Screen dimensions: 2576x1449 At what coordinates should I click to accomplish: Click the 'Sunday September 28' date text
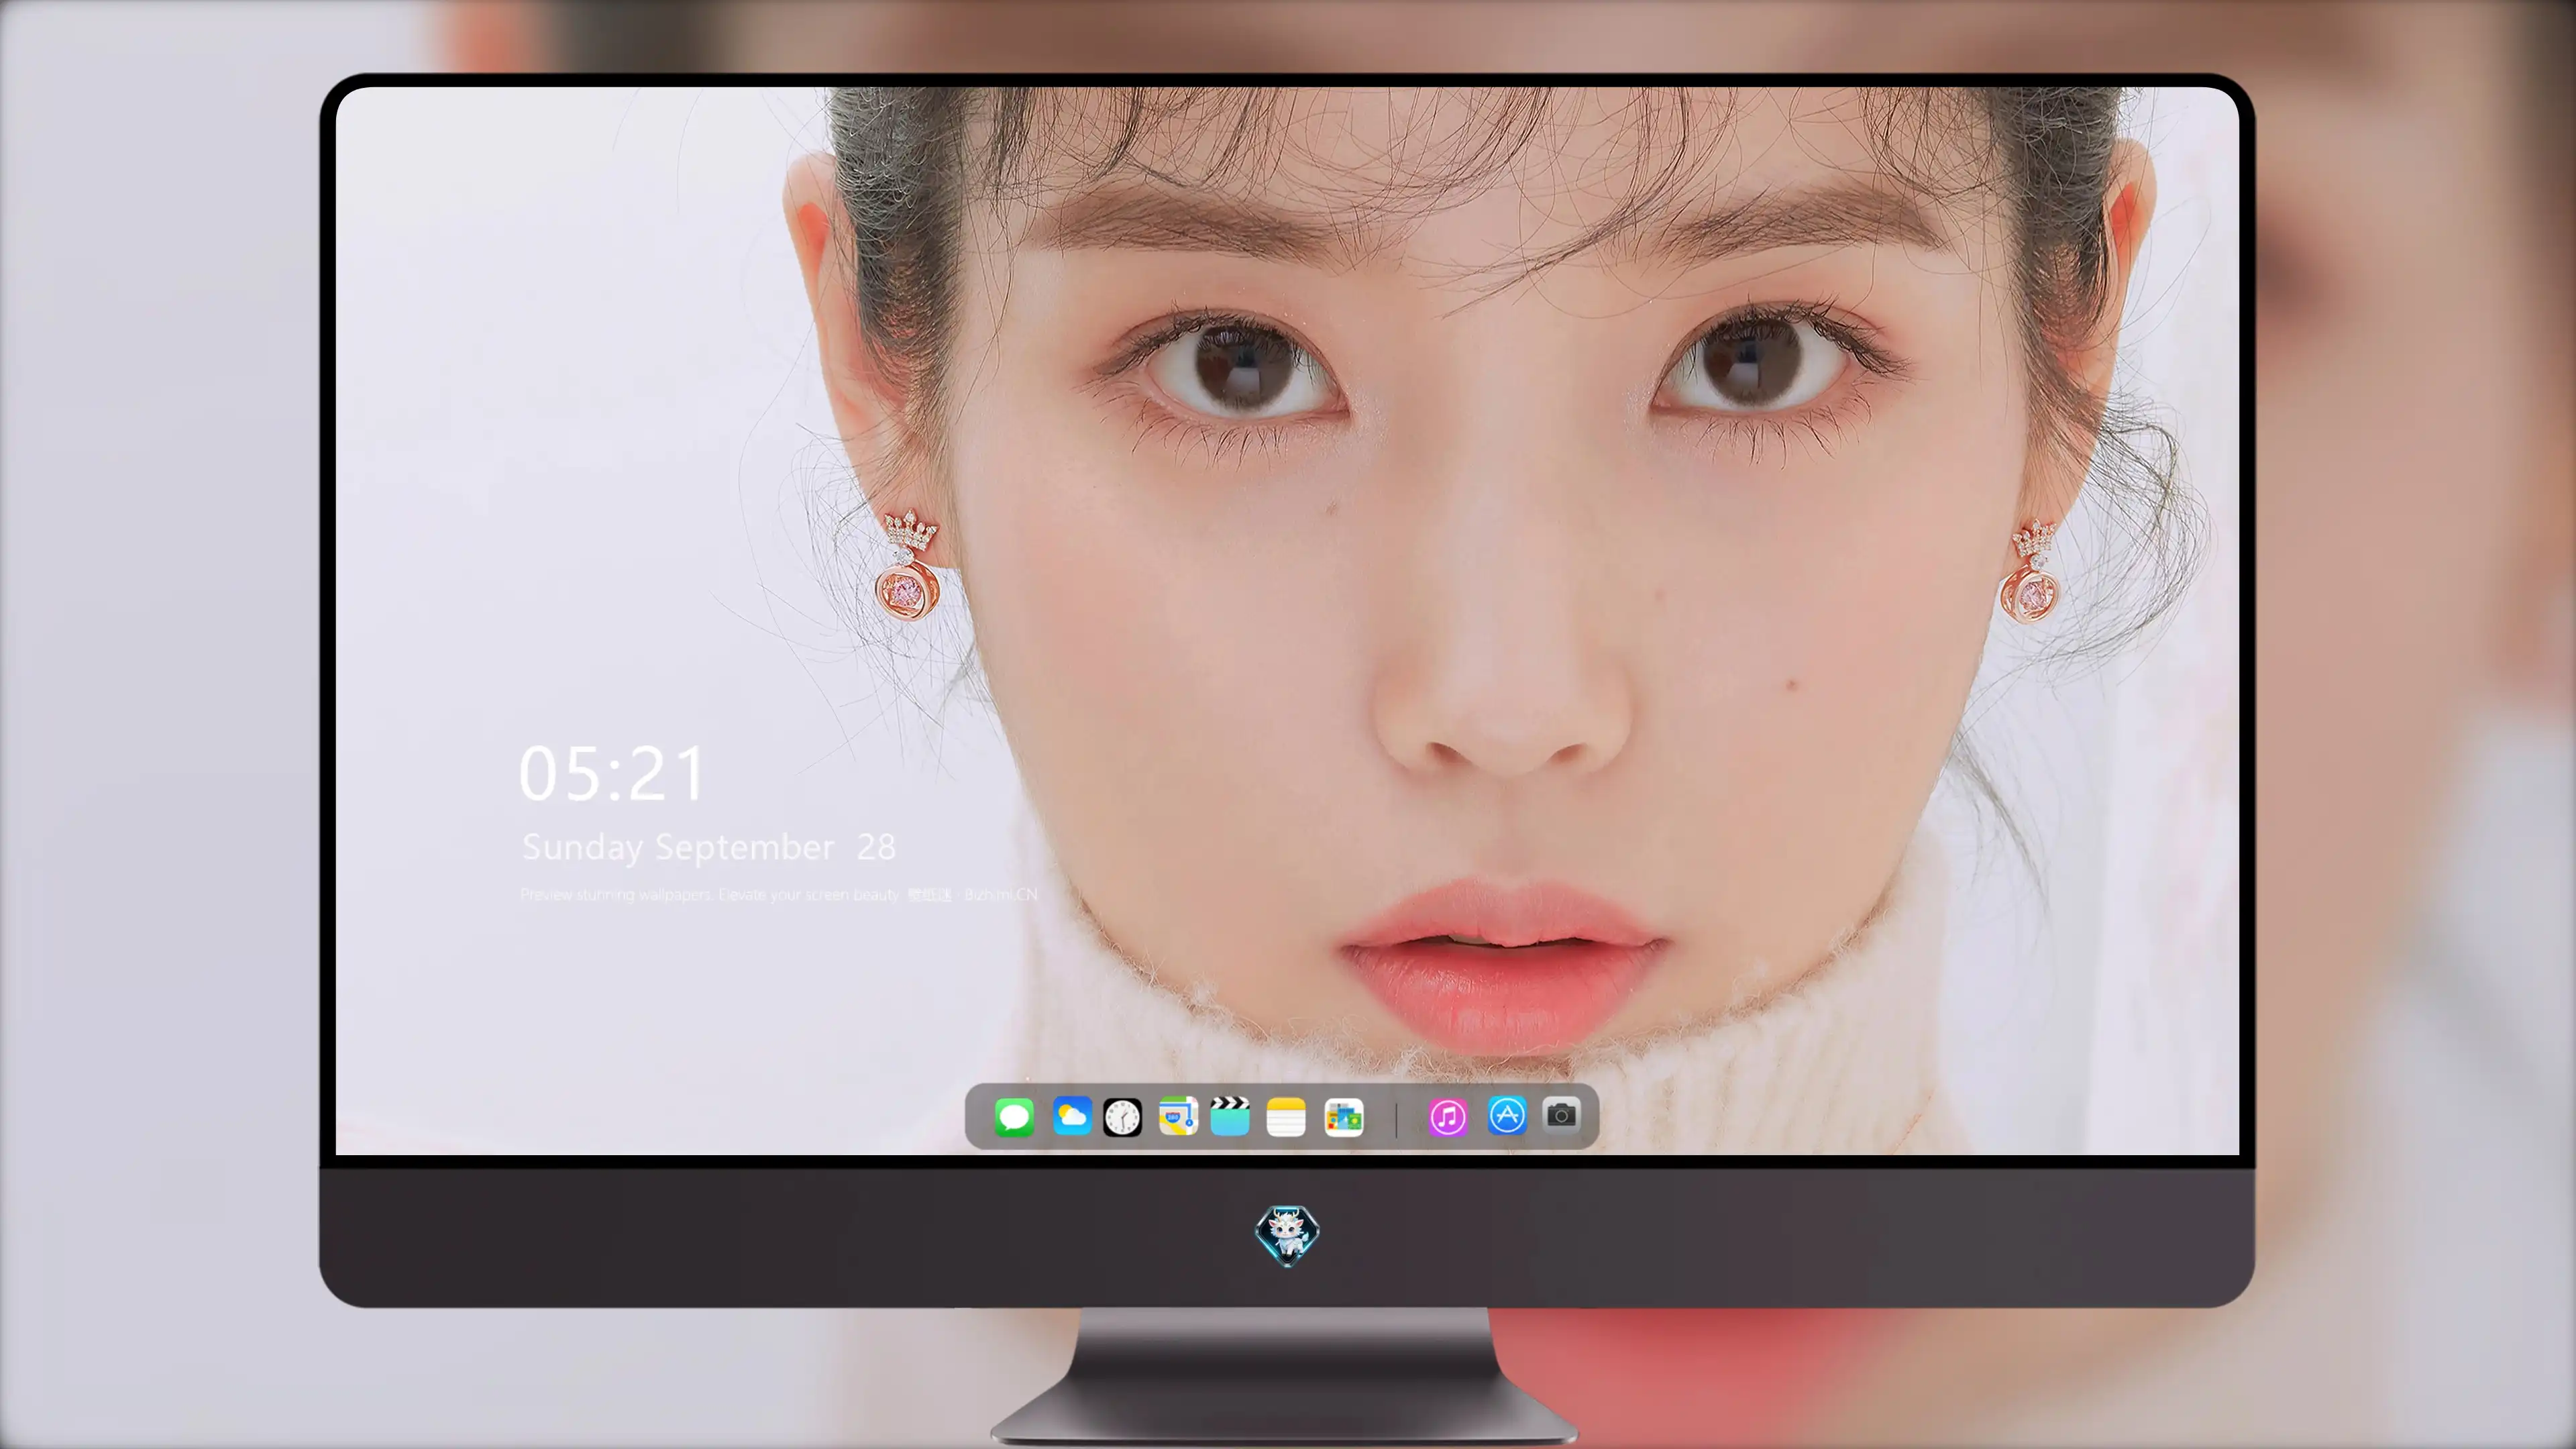pyautogui.click(x=708, y=848)
